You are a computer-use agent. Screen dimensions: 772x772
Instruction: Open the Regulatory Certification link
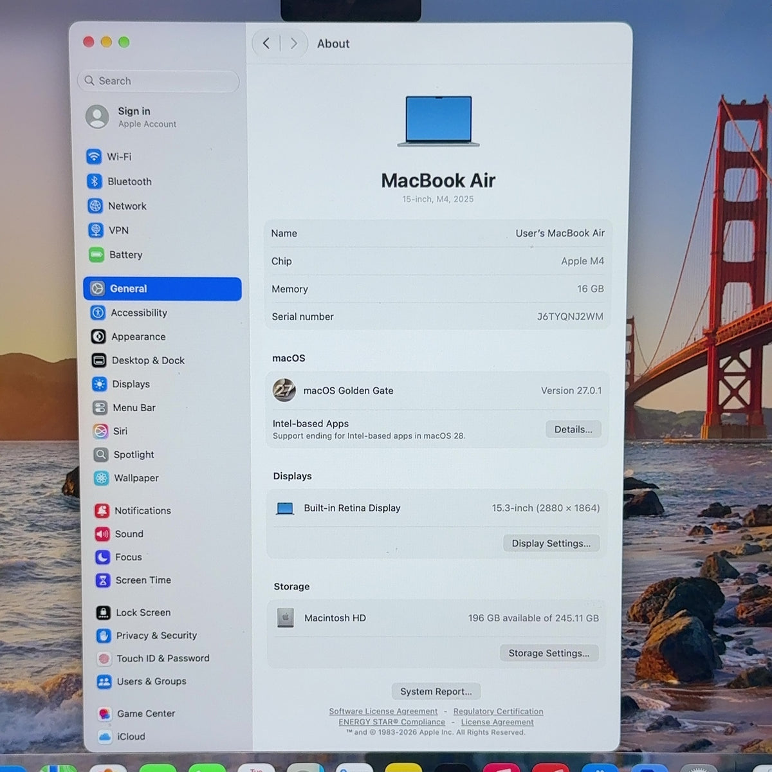tap(499, 712)
